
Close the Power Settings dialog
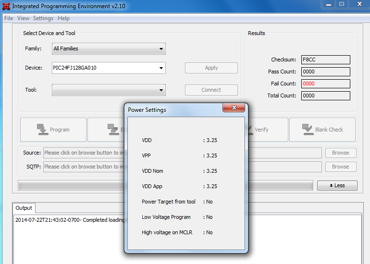(x=234, y=108)
